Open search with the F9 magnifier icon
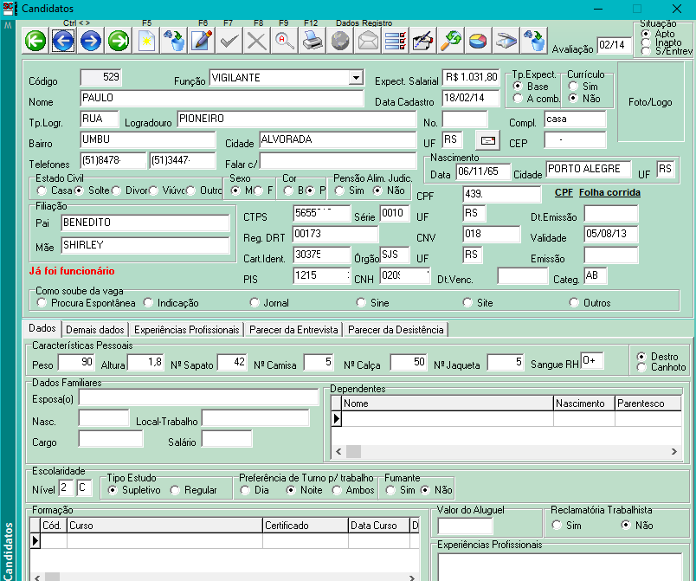The width and height of the screenshot is (696, 581). pyautogui.click(x=285, y=42)
